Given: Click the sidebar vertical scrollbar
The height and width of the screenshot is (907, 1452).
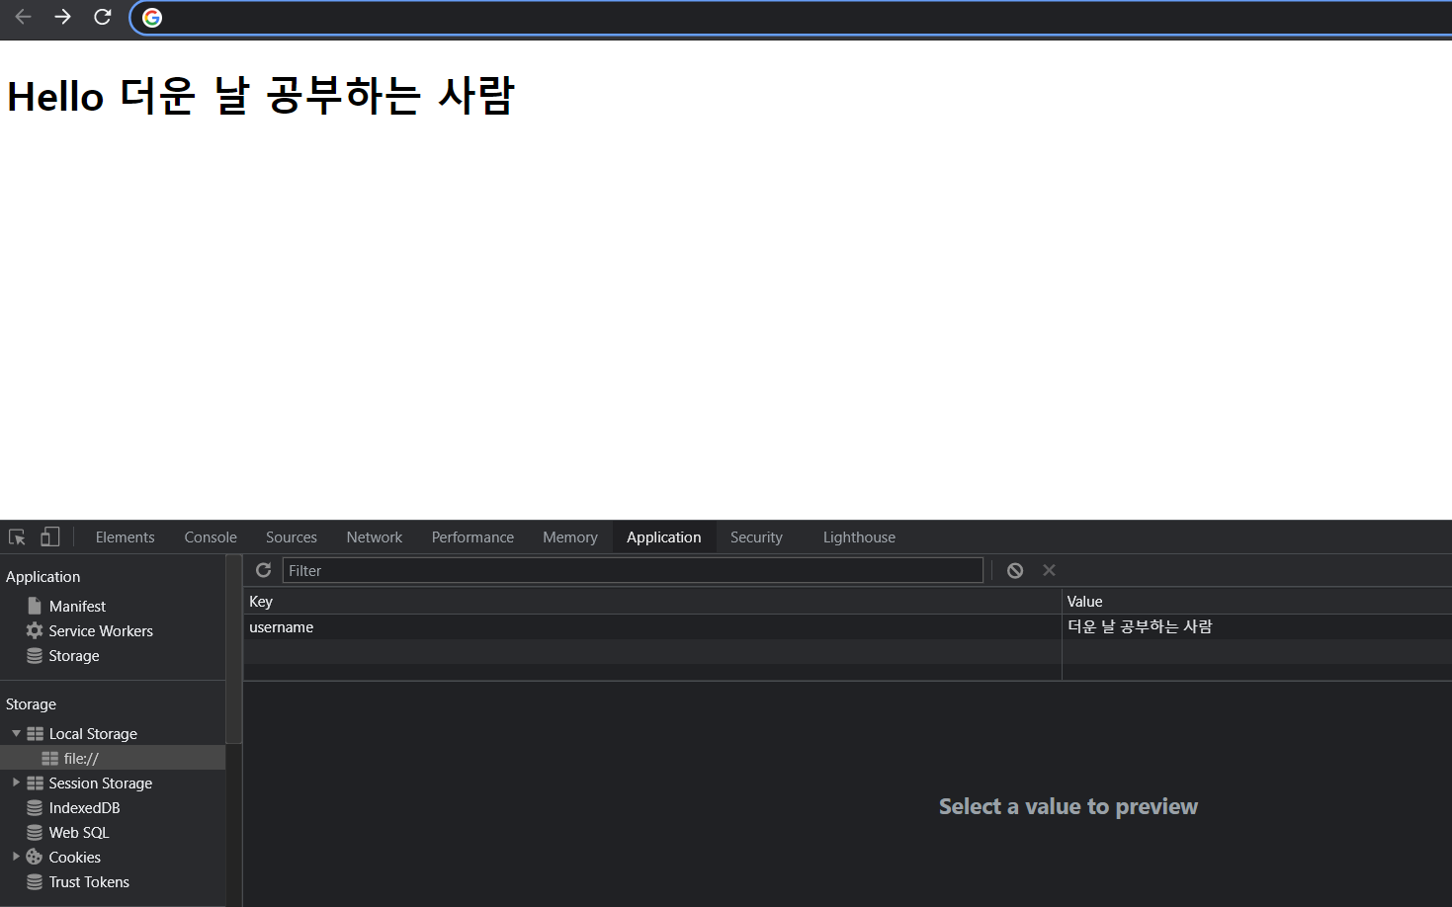Looking at the screenshot, I should click(233, 649).
